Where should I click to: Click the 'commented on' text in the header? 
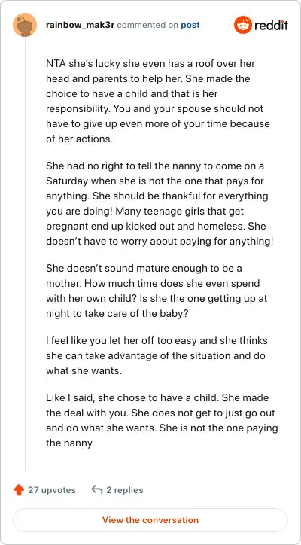[147, 25]
